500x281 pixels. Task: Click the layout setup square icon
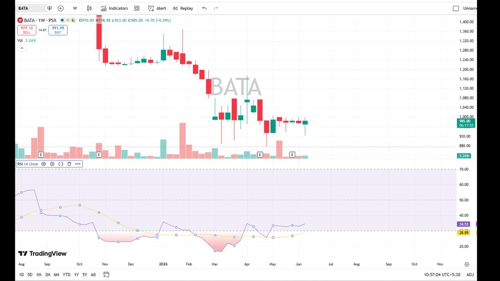coord(456,8)
